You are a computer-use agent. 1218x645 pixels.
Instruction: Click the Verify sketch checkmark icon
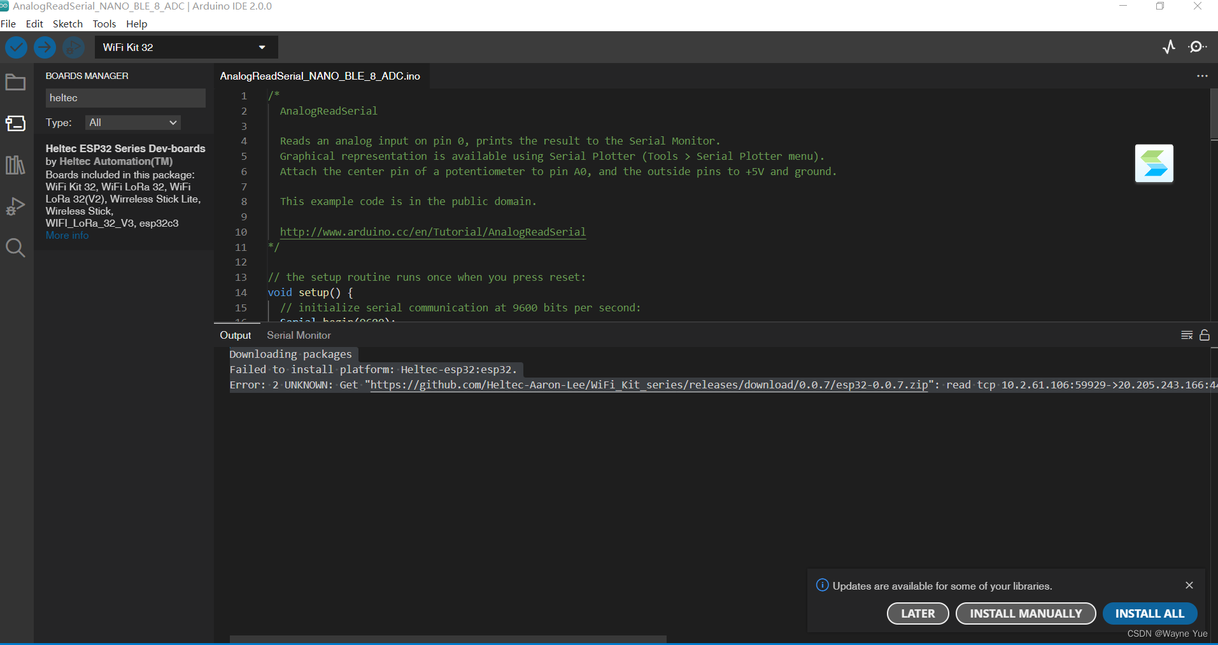[x=16, y=47]
